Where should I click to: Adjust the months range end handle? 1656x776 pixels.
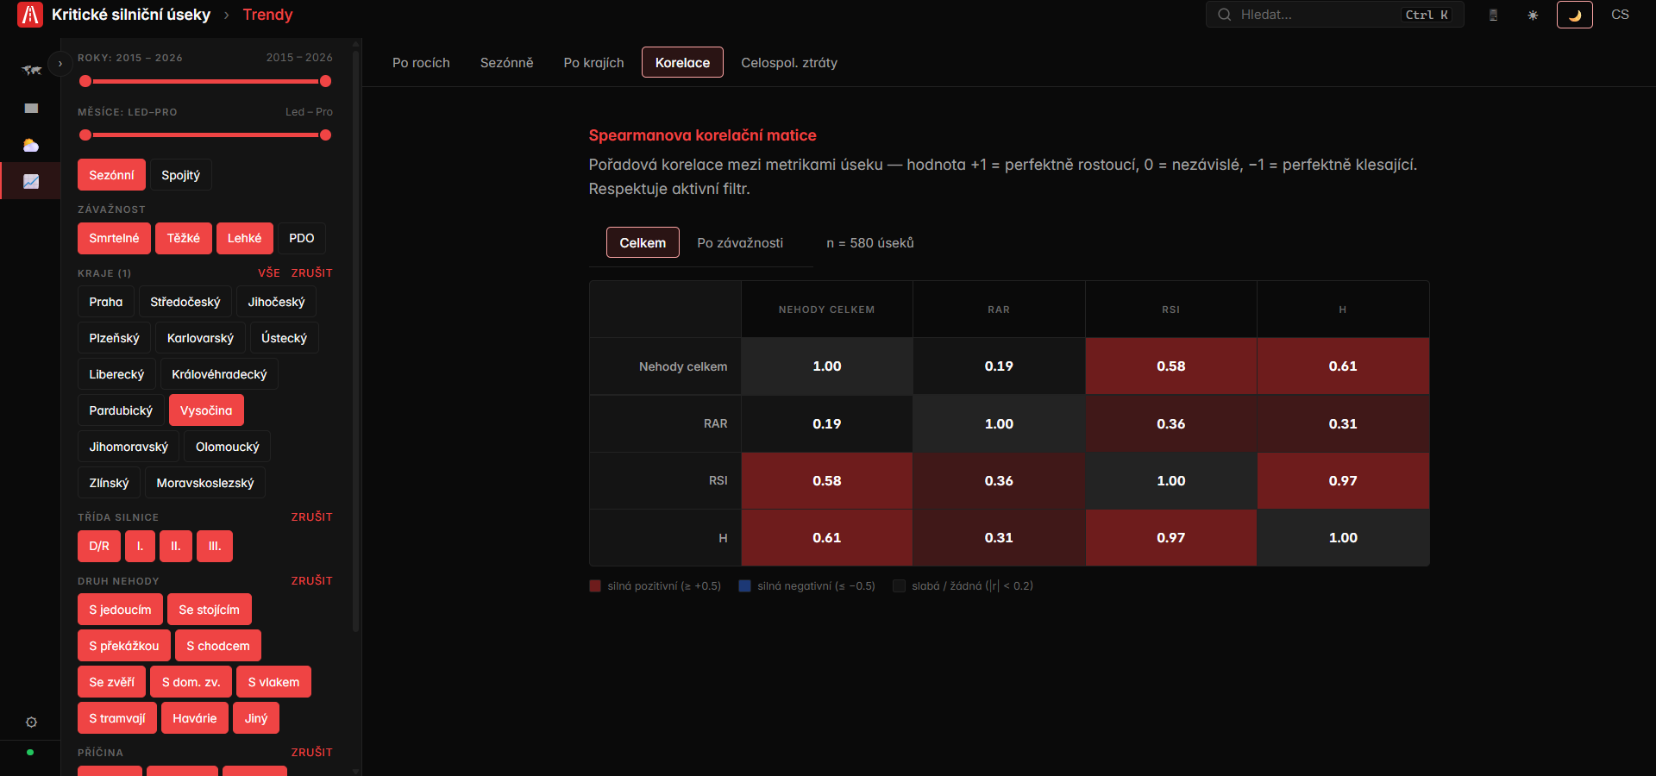click(325, 135)
